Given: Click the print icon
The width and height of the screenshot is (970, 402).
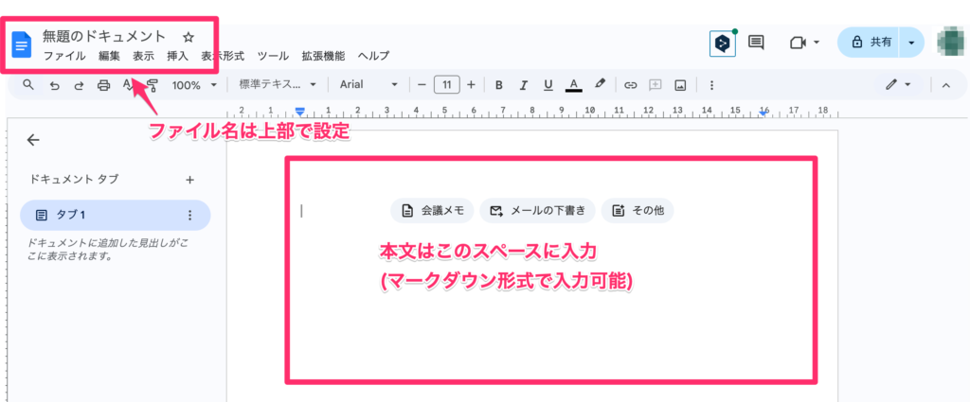Looking at the screenshot, I should [x=104, y=85].
